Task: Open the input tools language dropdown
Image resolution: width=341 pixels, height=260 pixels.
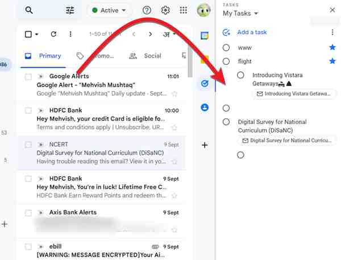Action: pyautogui.click(x=169, y=34)
